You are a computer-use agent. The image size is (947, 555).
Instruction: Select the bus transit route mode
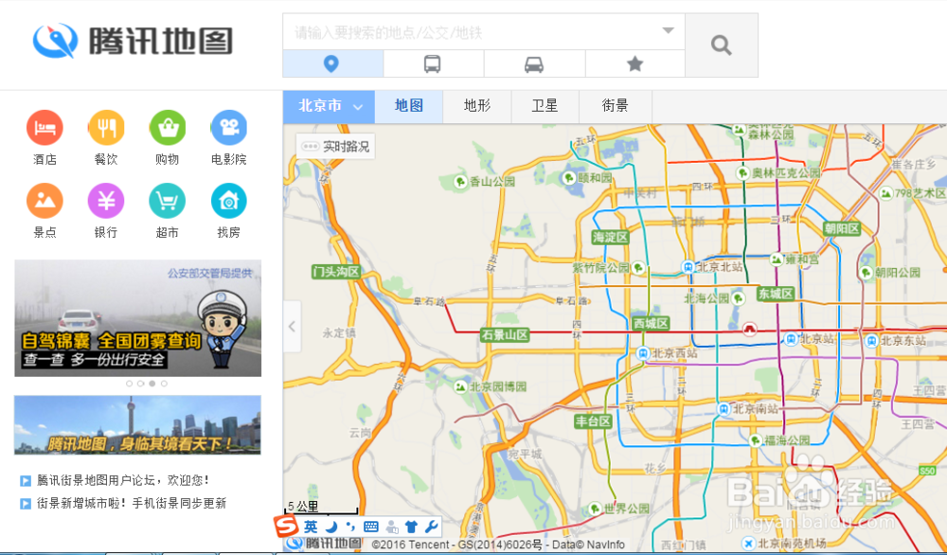(433, 63)
